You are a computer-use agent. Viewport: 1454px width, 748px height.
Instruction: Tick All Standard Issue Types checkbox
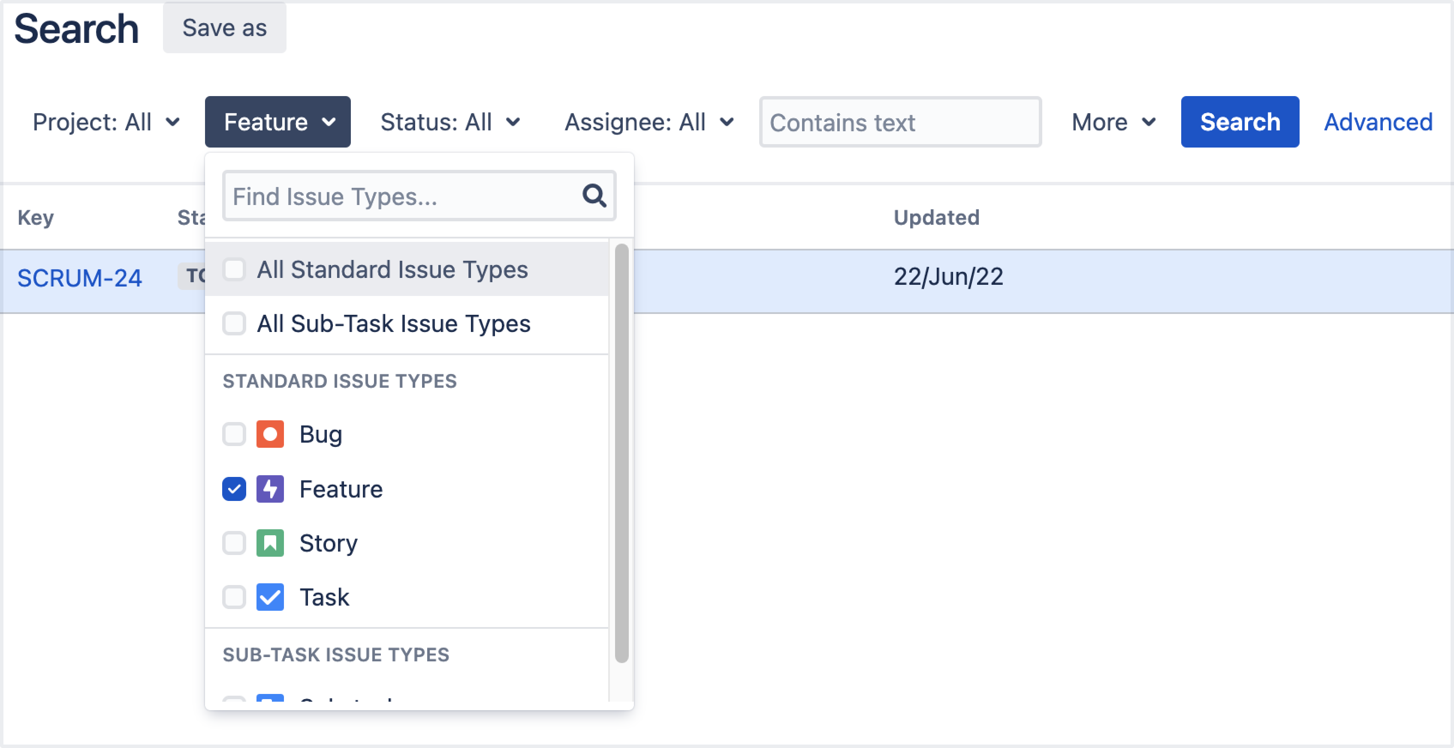pyautogui.click(x=234, y=269)
